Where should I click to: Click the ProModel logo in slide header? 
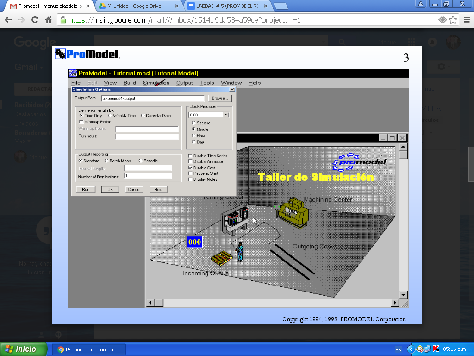click(87, 54)
